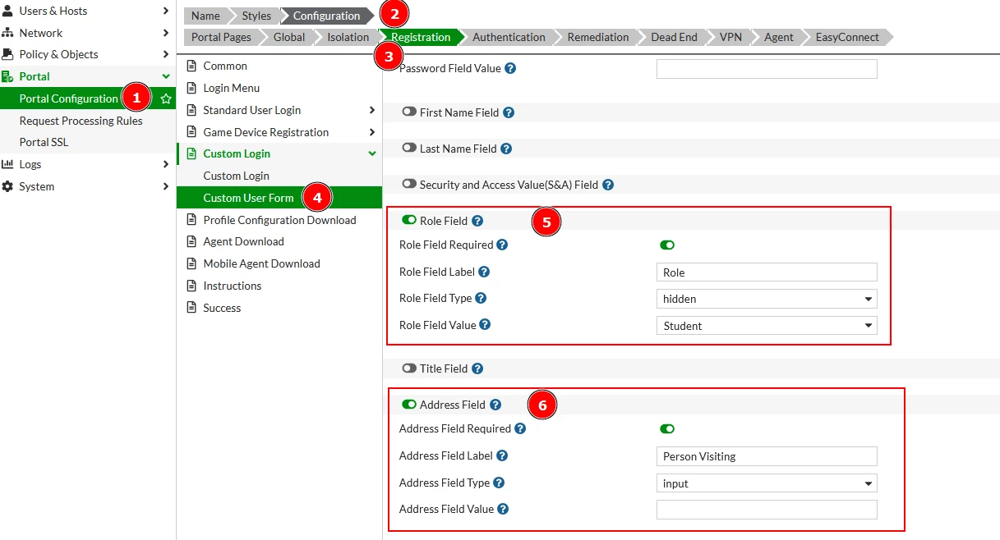Screen dimensions: 1000x540
Task: Click the Users & Hosts person icon
Action: click(x=7, y=11)
